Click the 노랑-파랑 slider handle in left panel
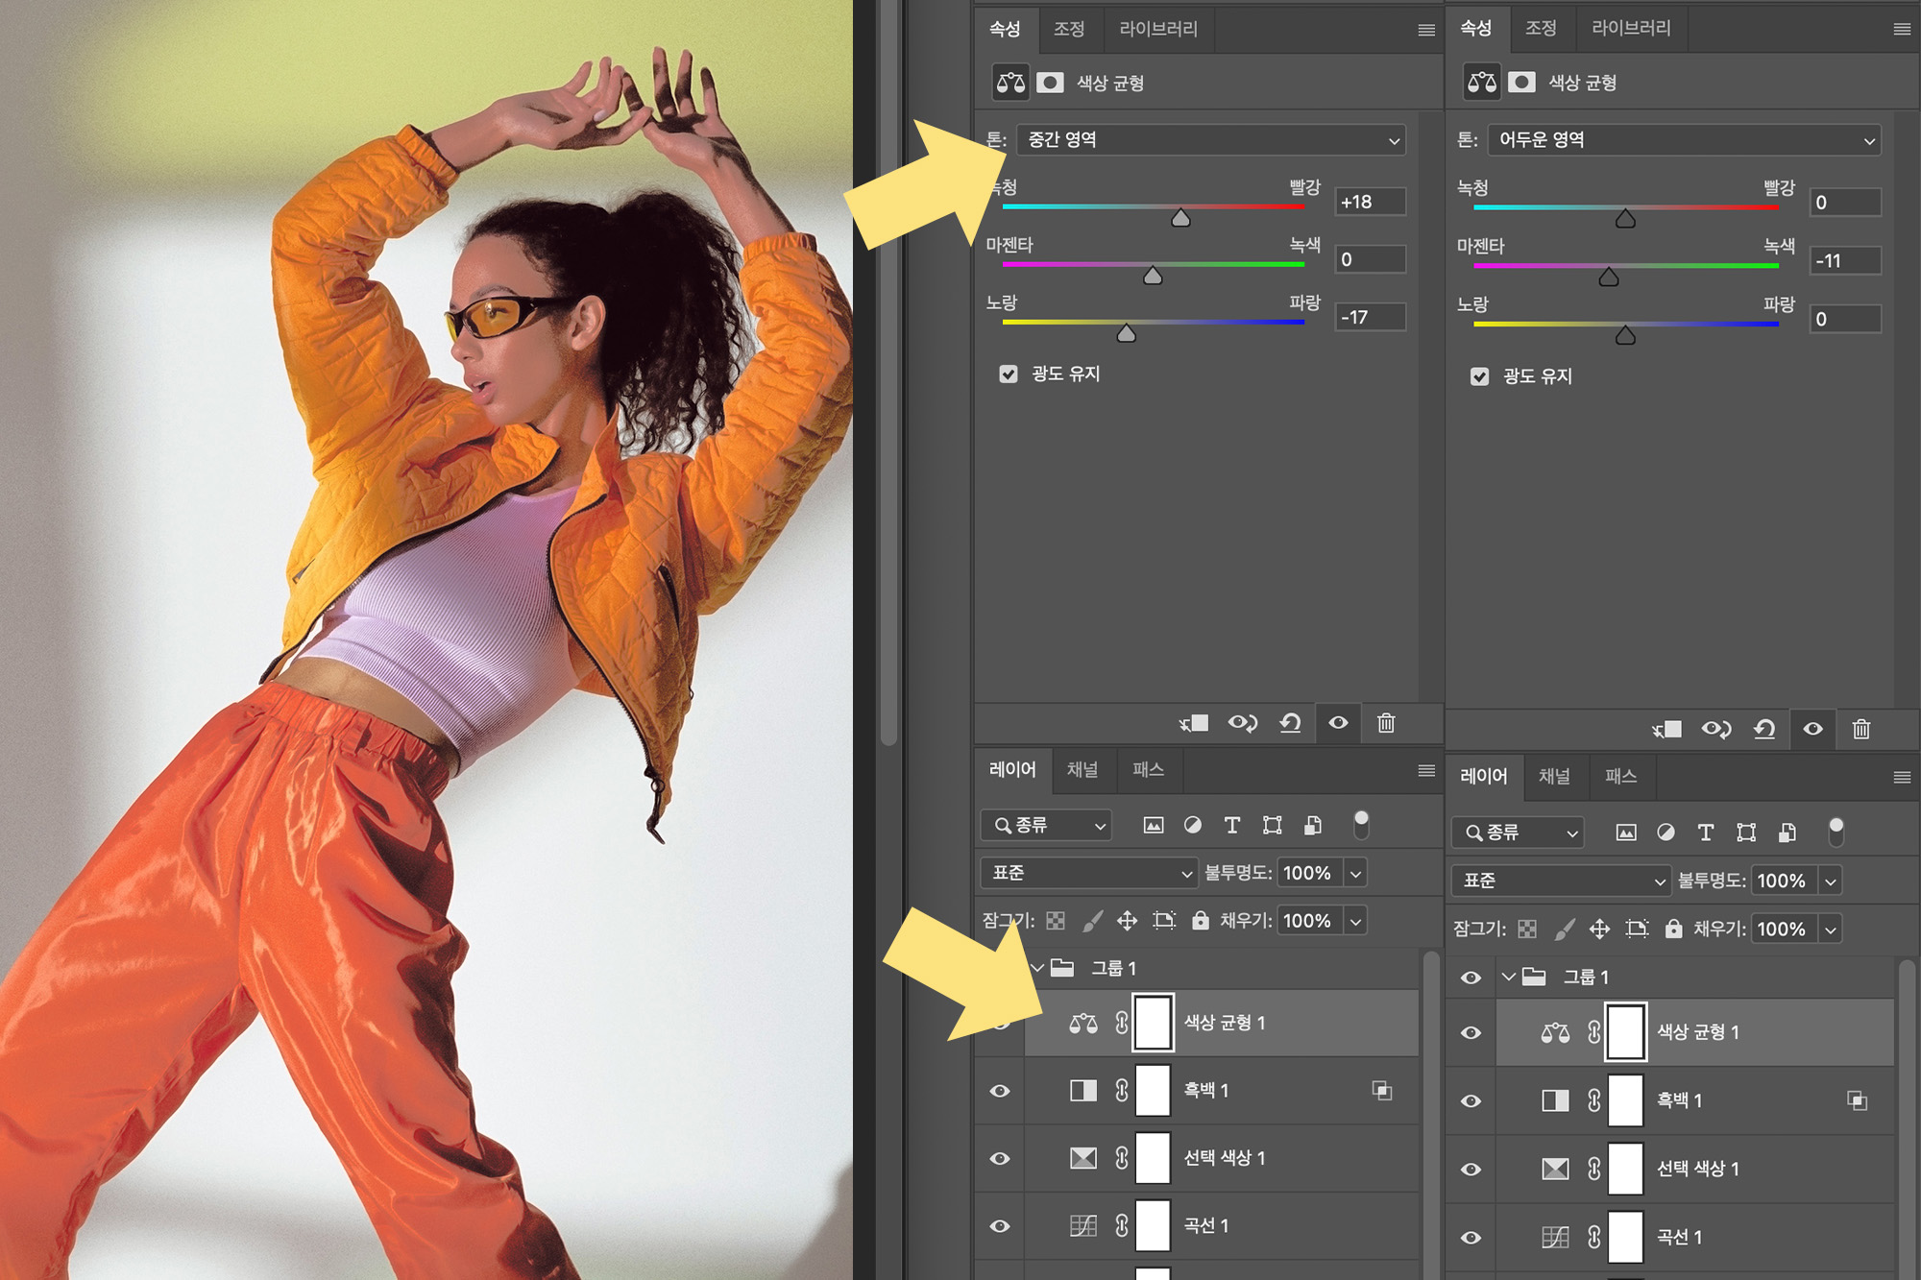Viewport: 1921px width, 1280px height. pos(1127,334)
